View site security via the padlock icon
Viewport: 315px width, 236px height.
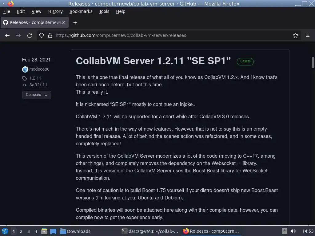click(x=50, y=36)
